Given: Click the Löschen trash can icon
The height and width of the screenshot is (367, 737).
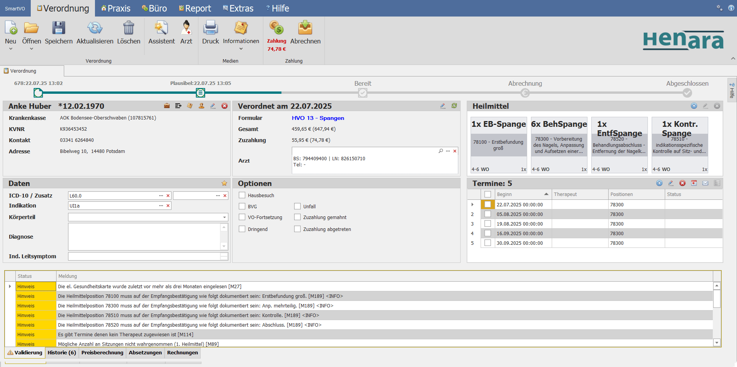Looking at the screenshot, I should point(128,28).
